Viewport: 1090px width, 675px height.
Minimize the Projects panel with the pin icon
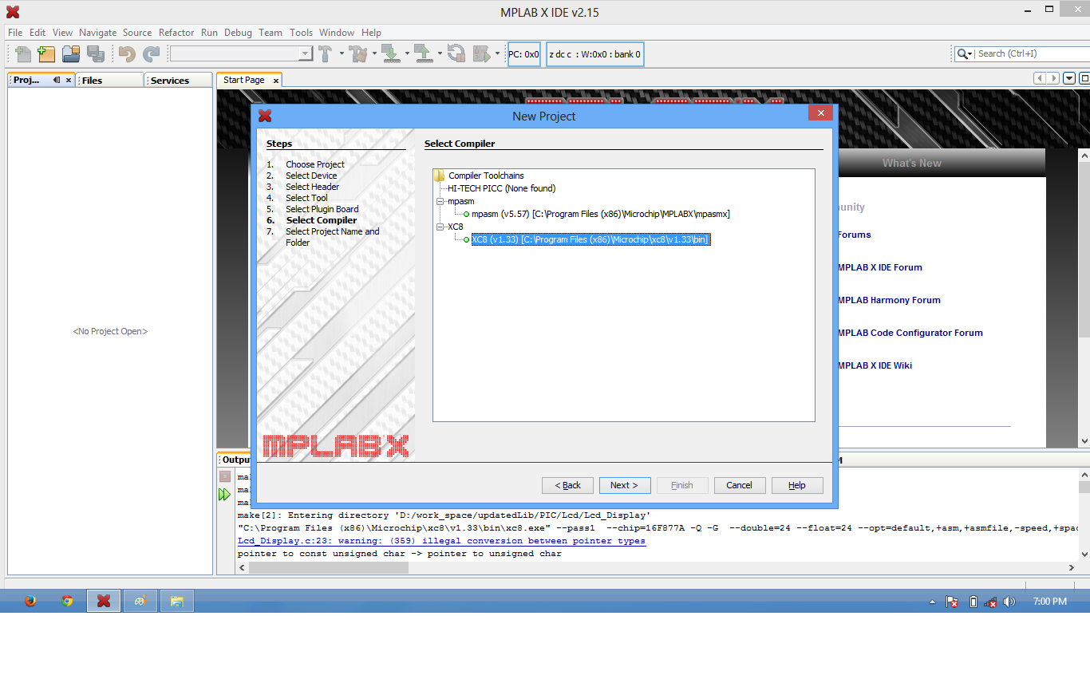point(57,81)
